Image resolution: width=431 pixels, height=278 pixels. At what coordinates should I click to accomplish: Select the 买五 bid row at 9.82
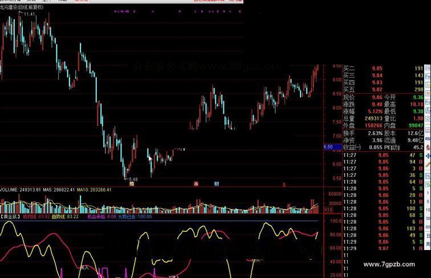383,90
